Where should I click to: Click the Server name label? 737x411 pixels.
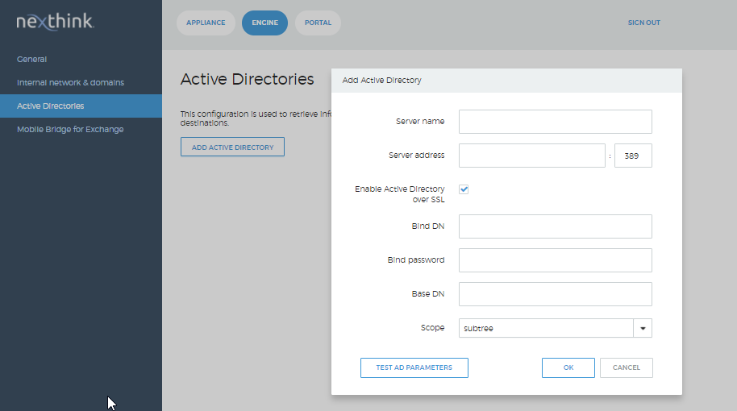point(420,121)
